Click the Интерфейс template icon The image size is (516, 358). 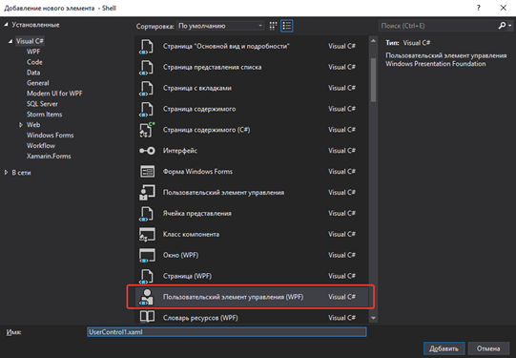[x=147, y=151]
